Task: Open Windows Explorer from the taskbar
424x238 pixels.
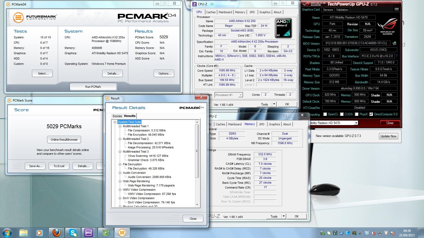Action: click(24, 233)
